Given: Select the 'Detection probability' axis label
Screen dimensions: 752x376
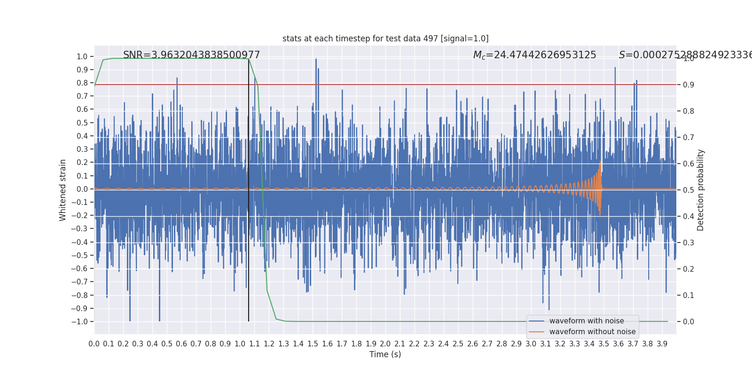Looking at the screenshot, I should pos(701,190).
